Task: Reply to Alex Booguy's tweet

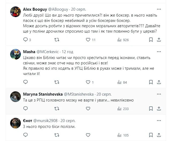Action: point(26,40)
